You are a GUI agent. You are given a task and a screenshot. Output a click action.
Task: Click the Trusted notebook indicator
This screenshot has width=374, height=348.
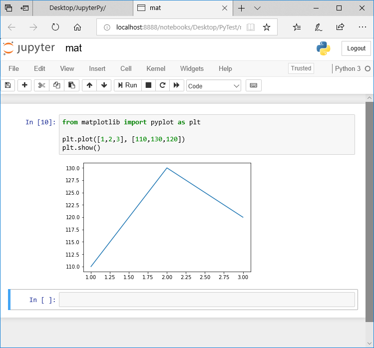[301, 68]
